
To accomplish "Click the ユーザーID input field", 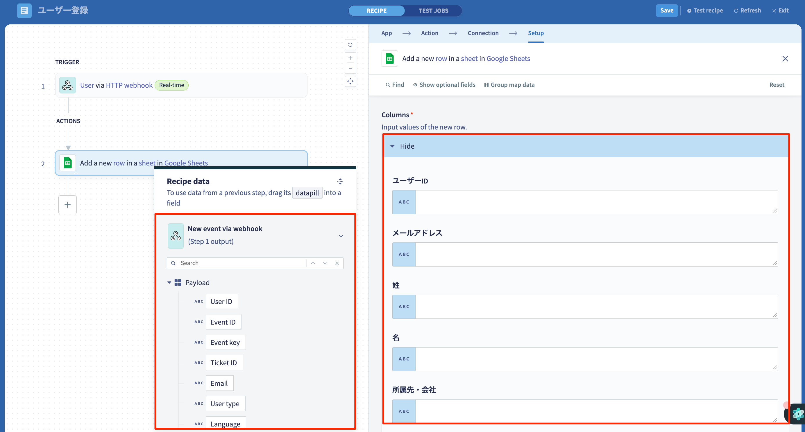I will pos(596,202).
